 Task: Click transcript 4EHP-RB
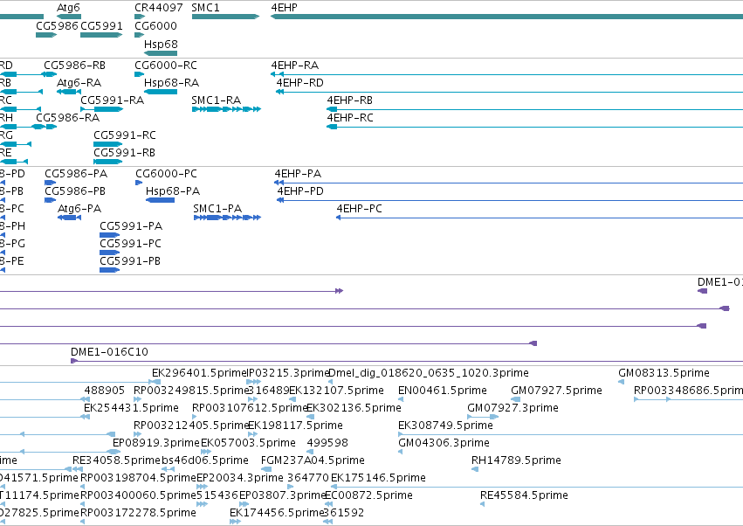pyautogui.click(x=350, y=100)
